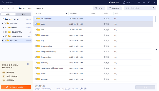Image resolution: width=159 pixels, height=91 pixels.
Task: Select the log folder row
Action: [x=93, y=41]
